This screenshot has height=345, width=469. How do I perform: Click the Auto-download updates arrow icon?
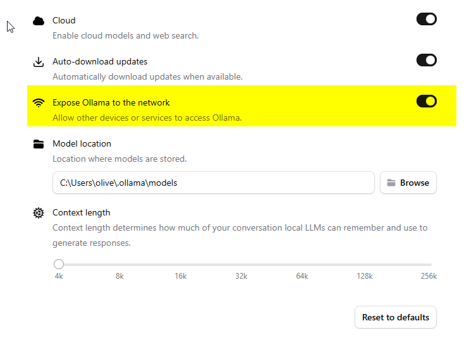[39, 62]
